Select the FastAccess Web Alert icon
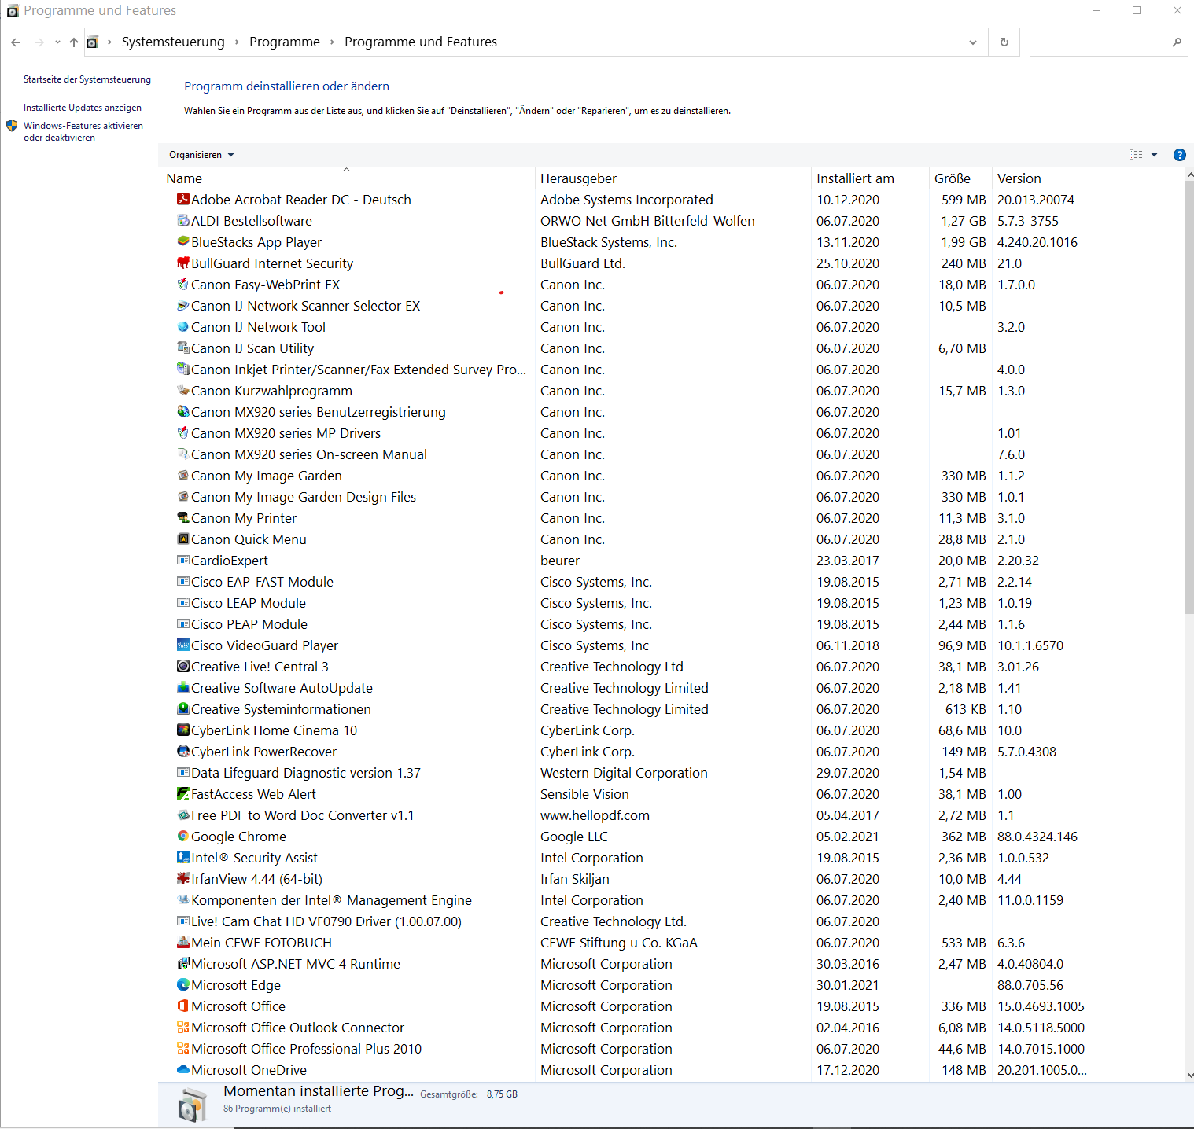 pyautogui.click(x=183, y=793)
